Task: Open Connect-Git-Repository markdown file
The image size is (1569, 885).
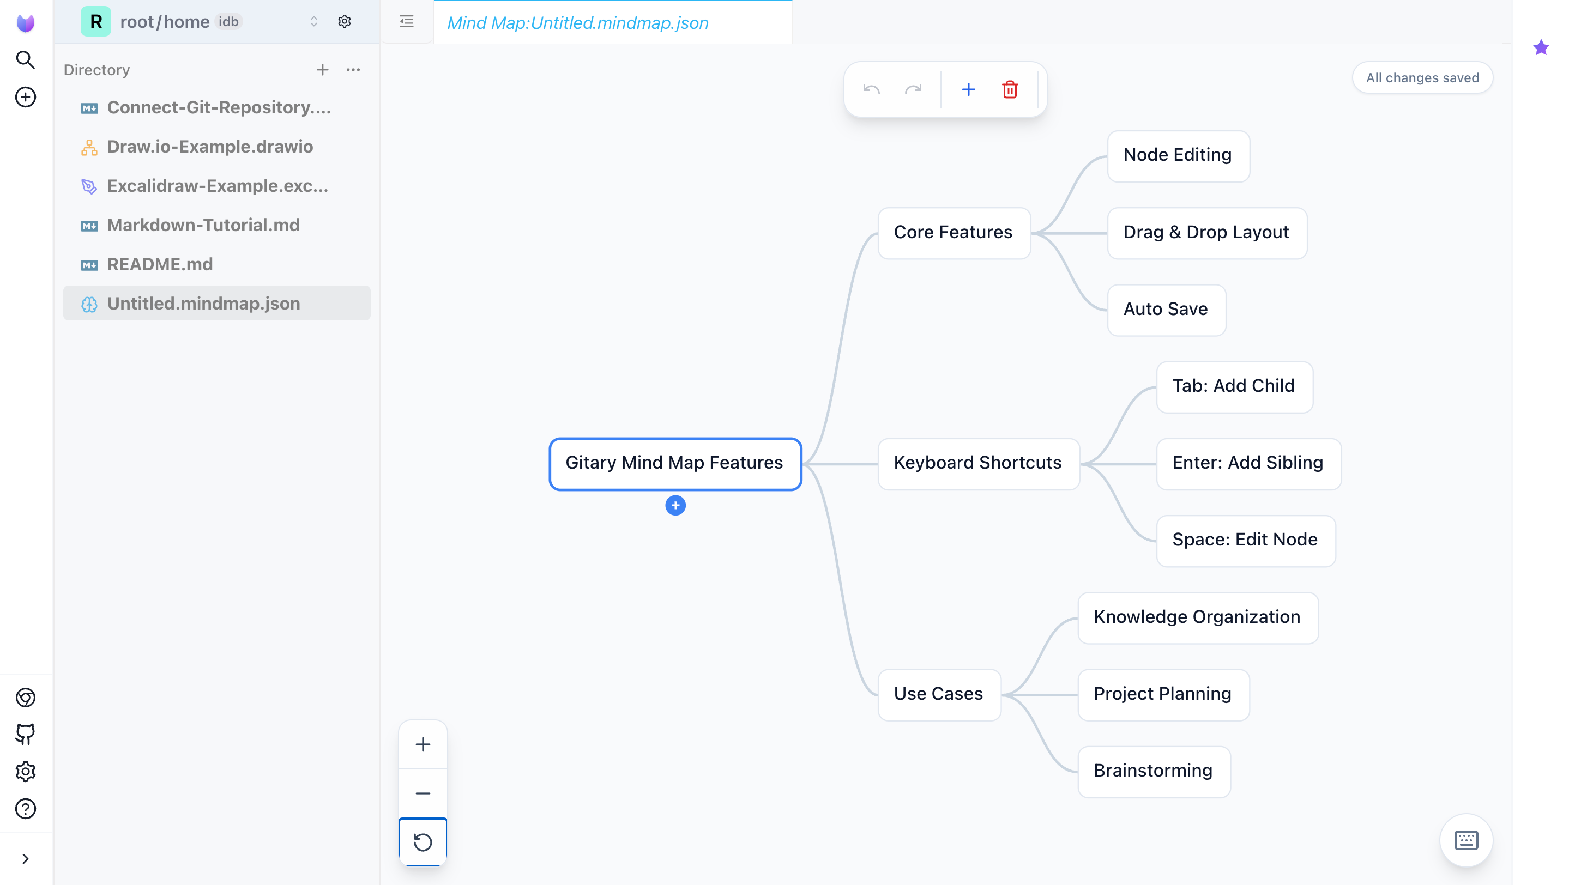Action: (x=217, y=108)
